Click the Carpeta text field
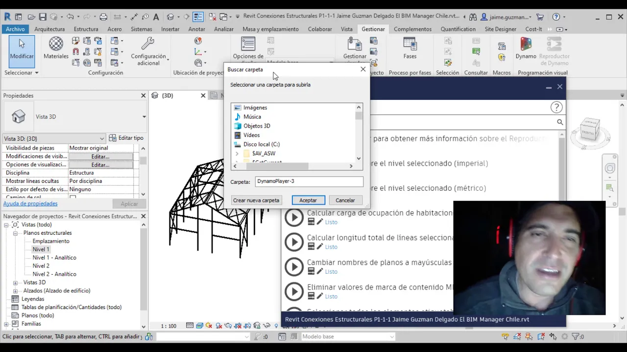The image size is (627, 352). [309, 181]
